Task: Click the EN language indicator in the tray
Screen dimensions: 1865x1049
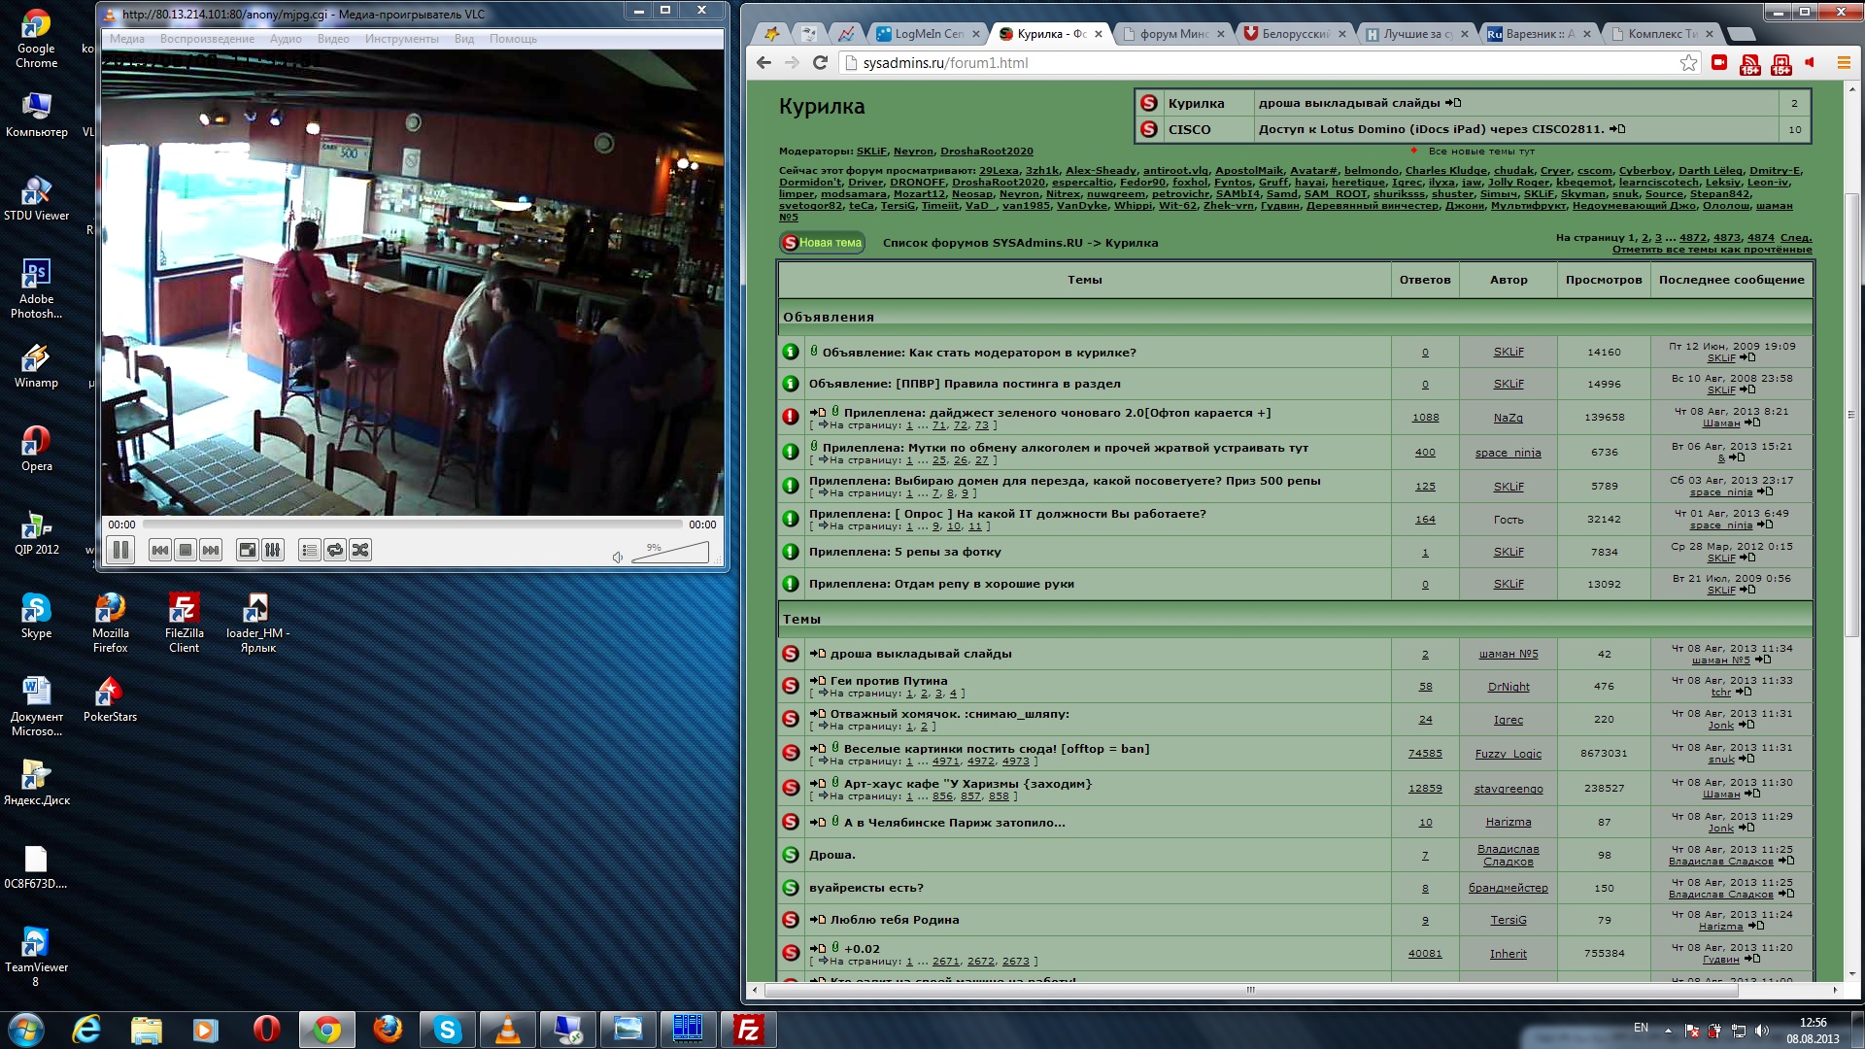Action: point(1641,1028)
